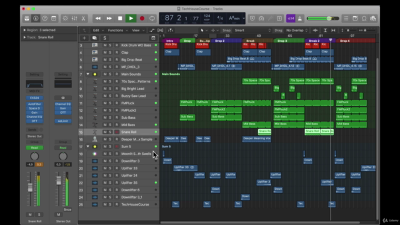This screenshot has height=225, width=400.
Task: Open the Library panel icon
Action: pyautogui.click(x=27, y=18)
